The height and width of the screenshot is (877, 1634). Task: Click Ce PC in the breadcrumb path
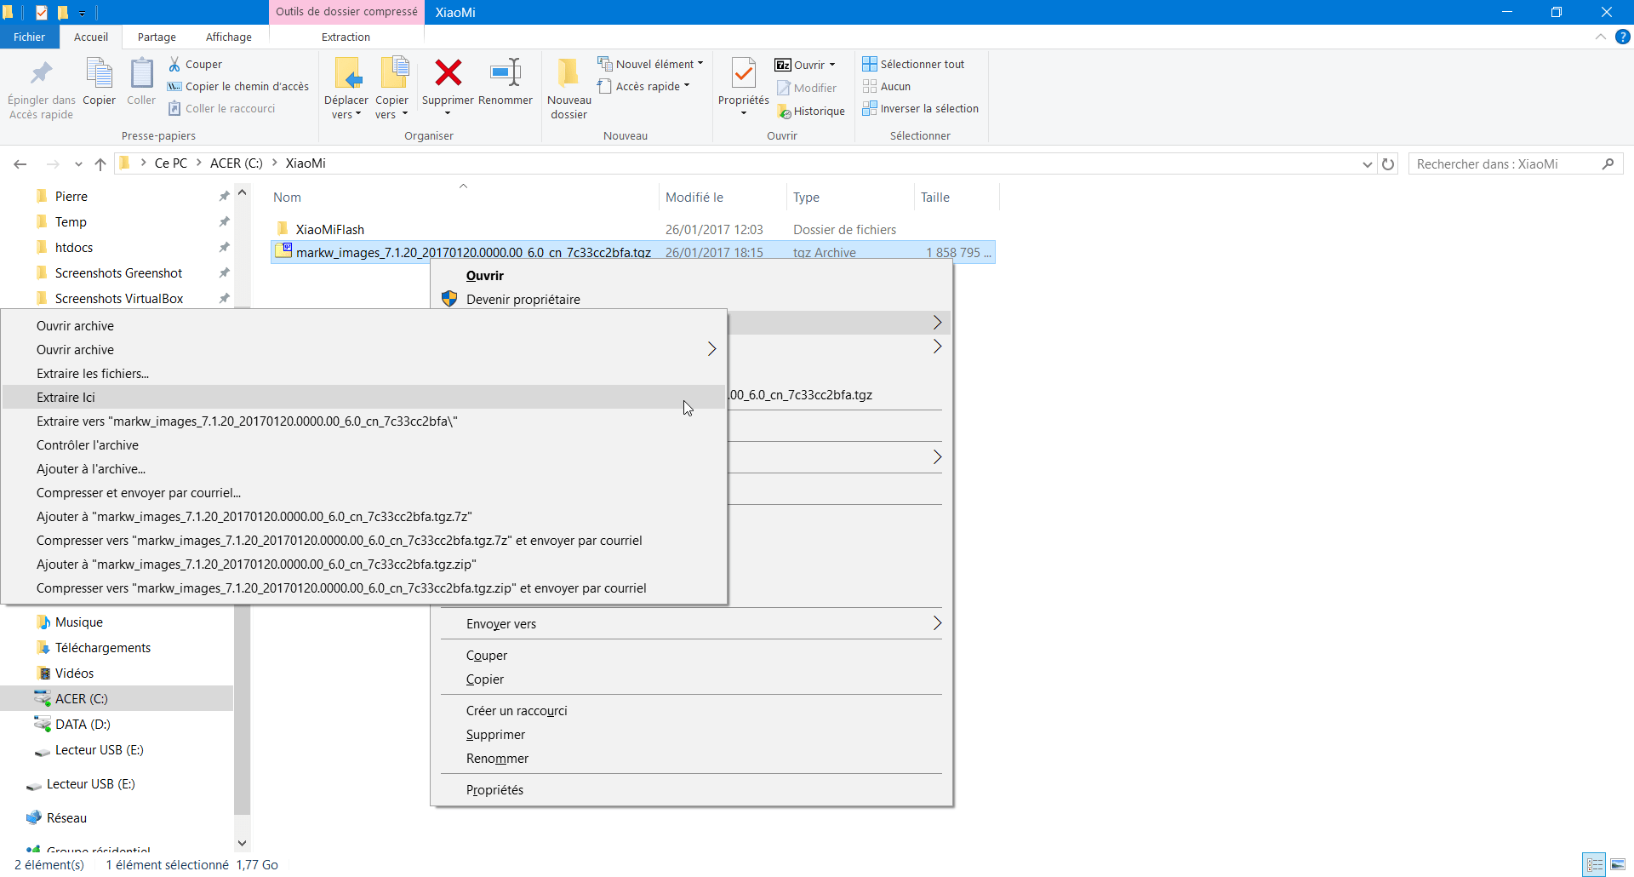[170, 163]
